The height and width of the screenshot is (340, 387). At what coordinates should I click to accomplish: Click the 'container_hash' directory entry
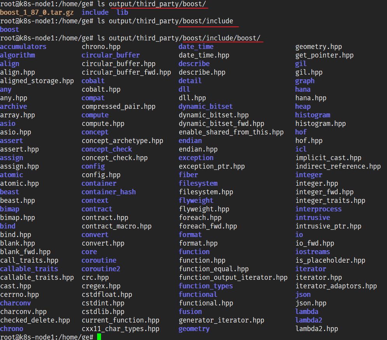[x=109, y=192]
